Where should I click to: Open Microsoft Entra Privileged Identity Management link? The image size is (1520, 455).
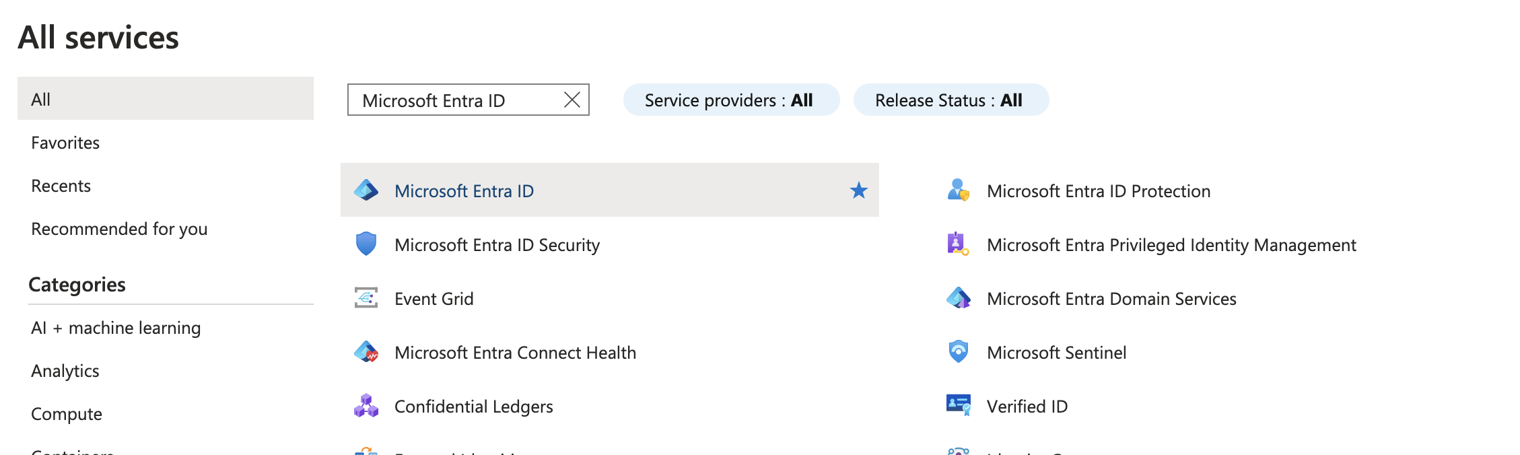tap(1171, 245)
